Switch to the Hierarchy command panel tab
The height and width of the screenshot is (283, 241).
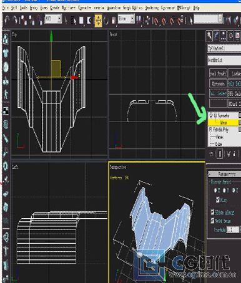pyautogui.click(x=224, y=36)
